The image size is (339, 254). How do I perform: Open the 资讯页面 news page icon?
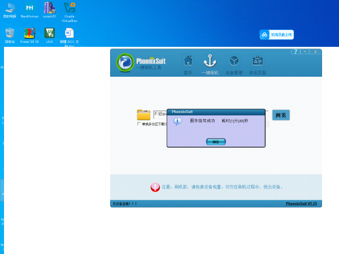257,62
